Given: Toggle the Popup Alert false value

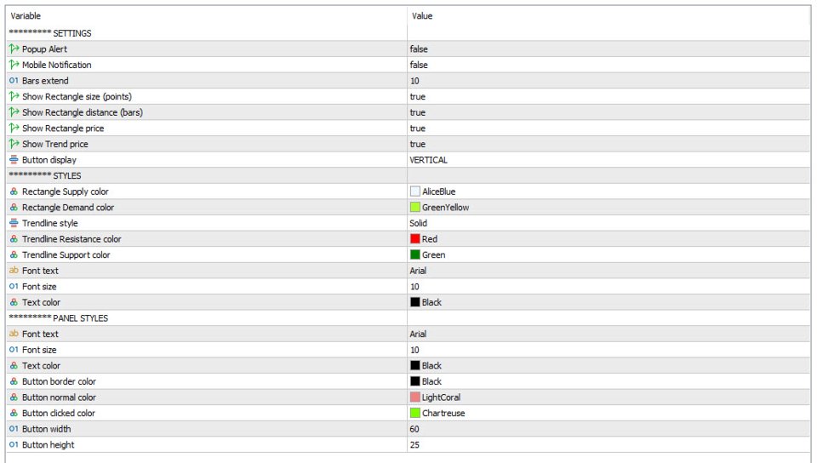Looking at the screenshot, I should (419, 49).
